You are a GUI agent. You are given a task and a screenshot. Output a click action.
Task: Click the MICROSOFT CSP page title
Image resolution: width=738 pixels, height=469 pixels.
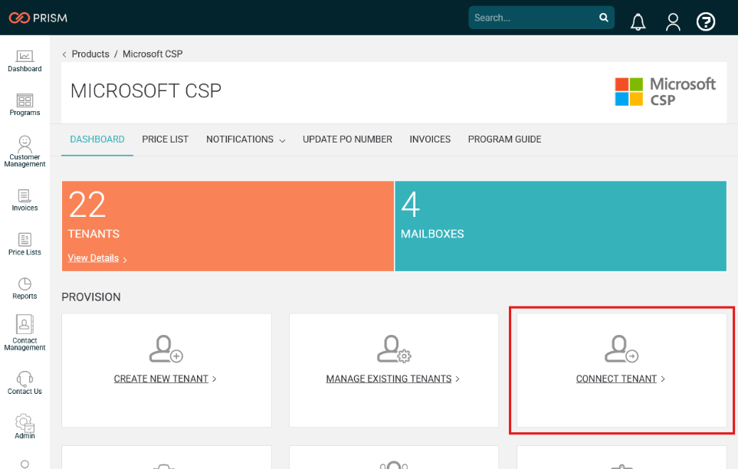pos(146,91)
